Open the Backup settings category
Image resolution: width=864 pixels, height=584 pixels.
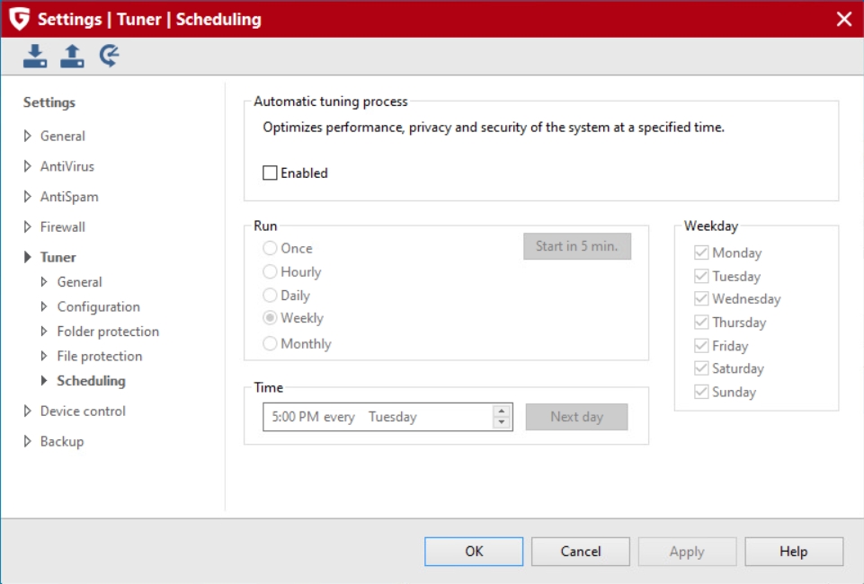point(61,441)
